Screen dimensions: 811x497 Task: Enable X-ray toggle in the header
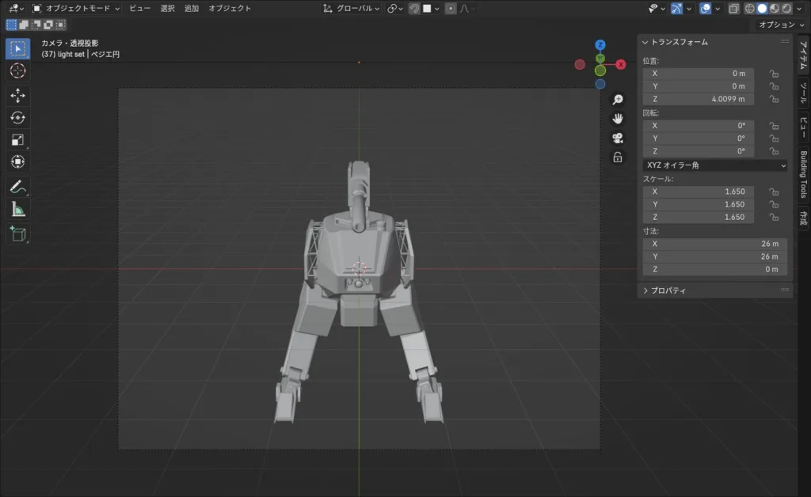[x=733, y=9]
